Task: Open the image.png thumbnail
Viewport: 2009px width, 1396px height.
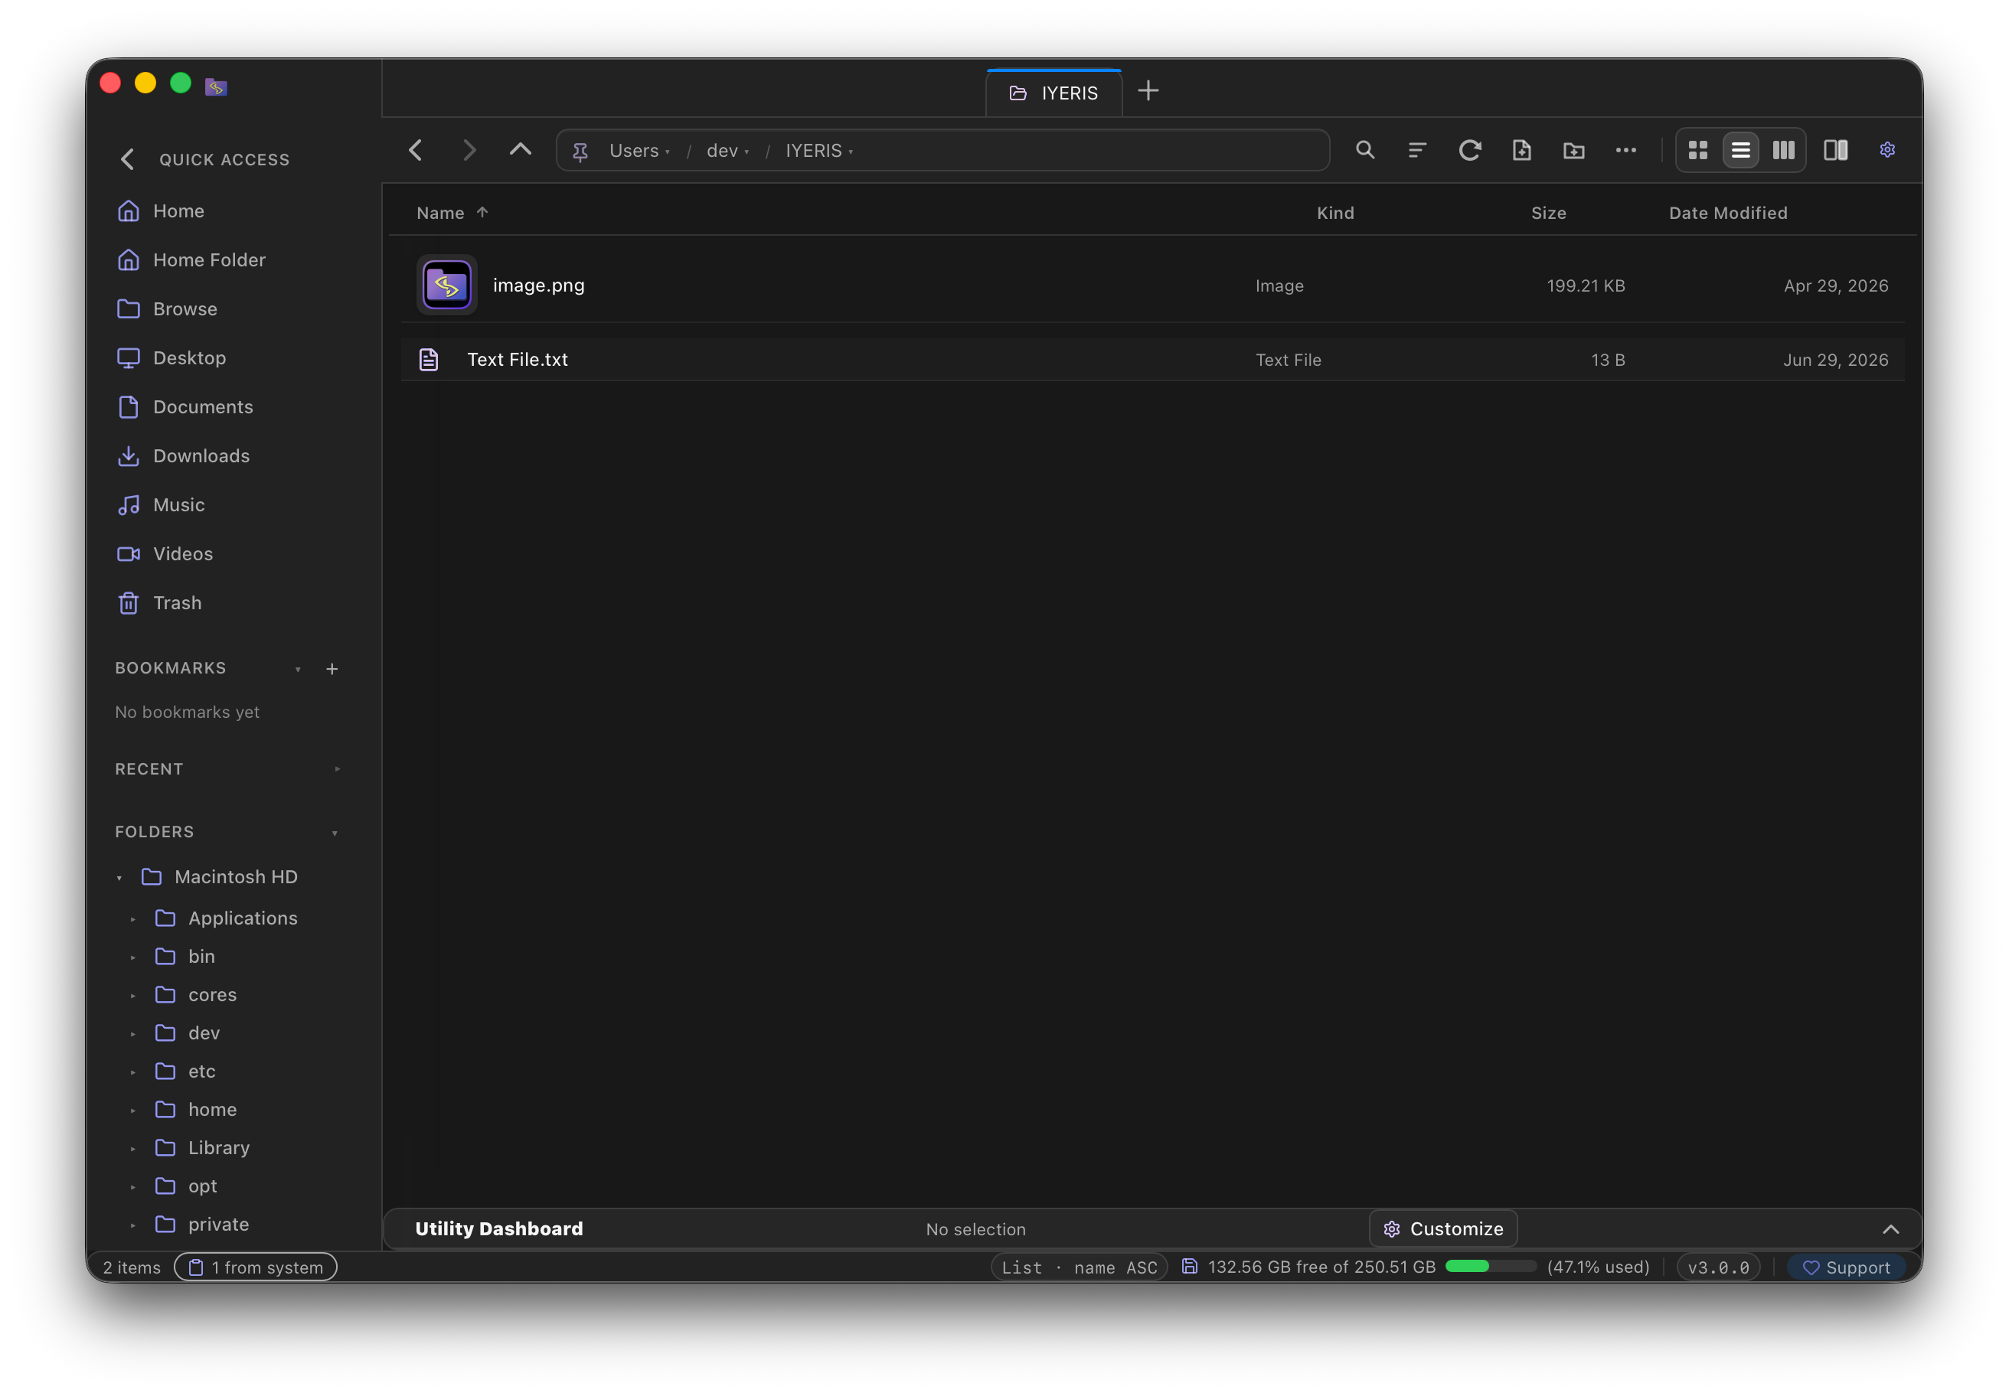Action: [447, 285]
